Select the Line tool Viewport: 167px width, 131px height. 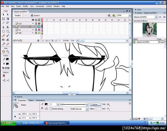(3, 23)
